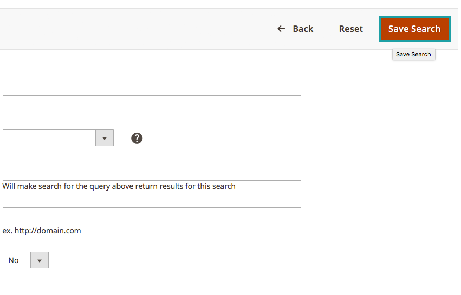Viewport: 461px width, 295px height.
Task: Open the empty select box beside help icon
Action: 49,138
